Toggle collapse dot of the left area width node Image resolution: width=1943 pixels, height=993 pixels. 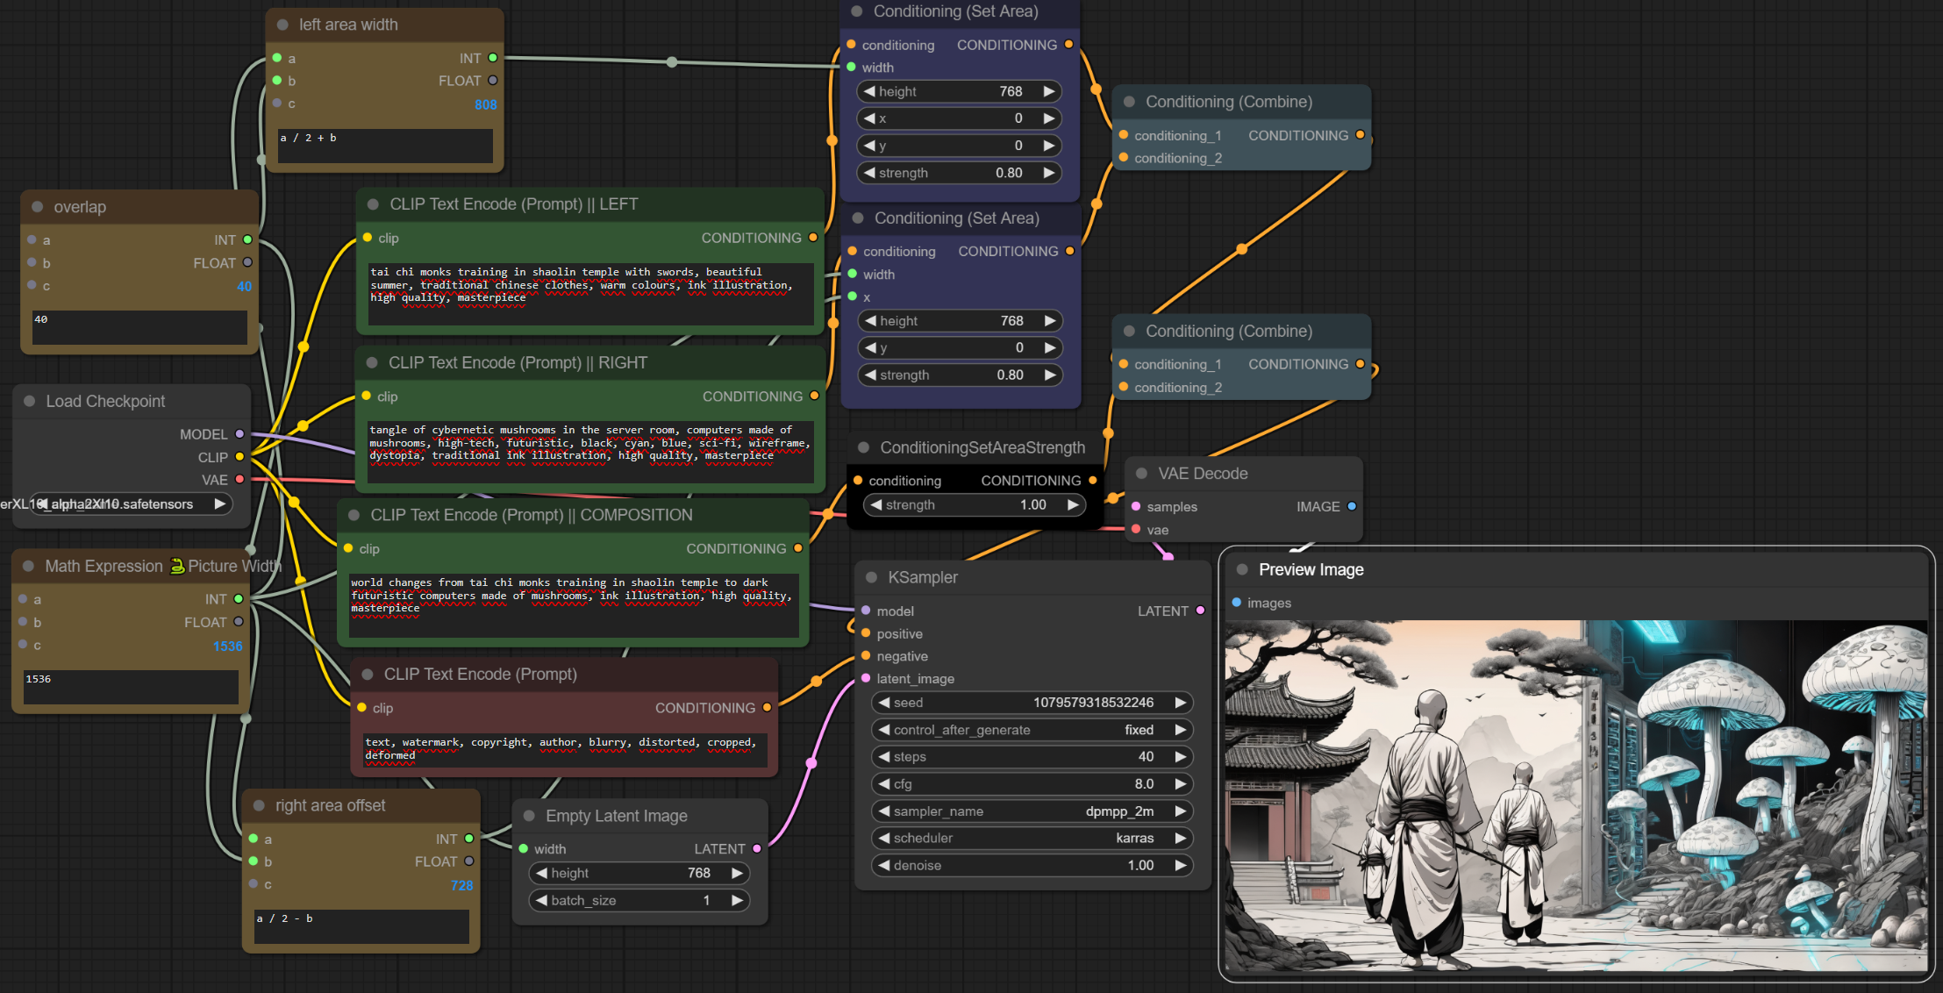[282, 25]
